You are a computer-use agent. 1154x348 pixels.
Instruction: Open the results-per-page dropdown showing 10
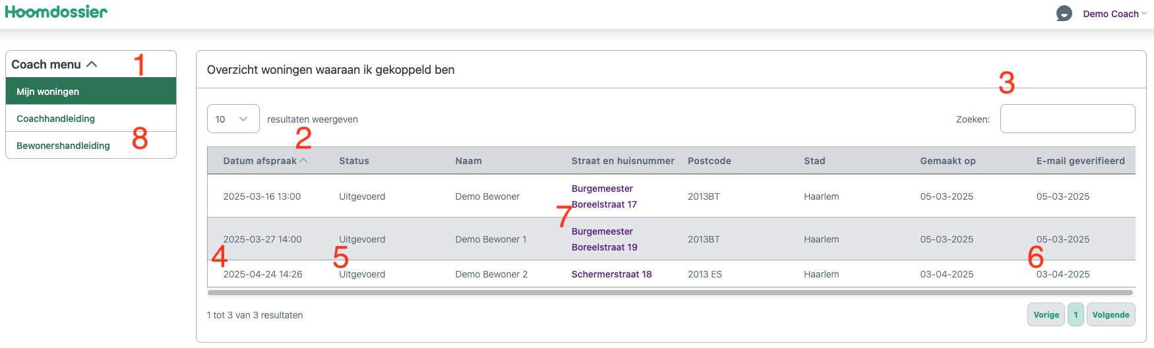(x=233, y=119)
